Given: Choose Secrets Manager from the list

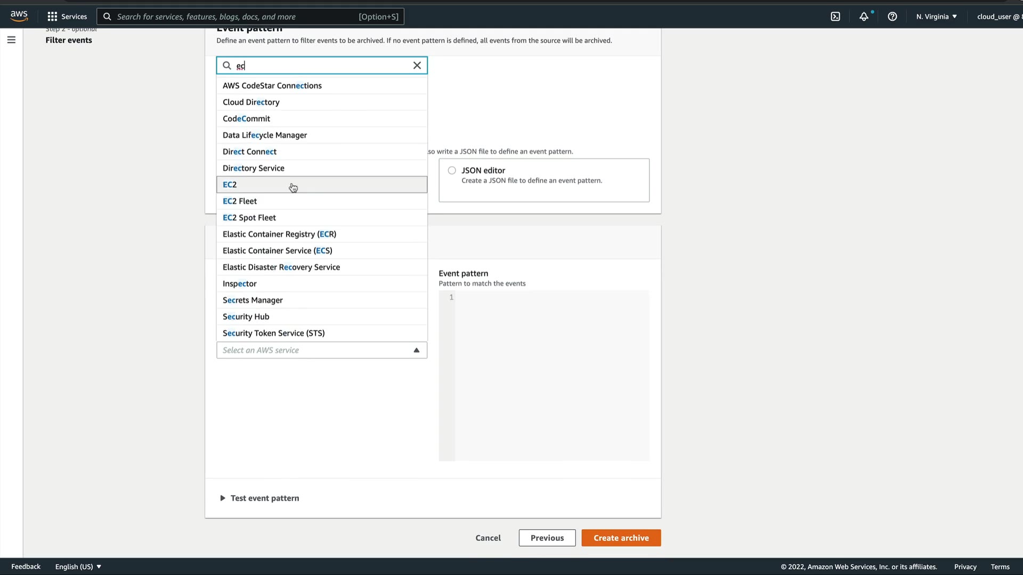Looking at the screenshot, I should (253, 300).
